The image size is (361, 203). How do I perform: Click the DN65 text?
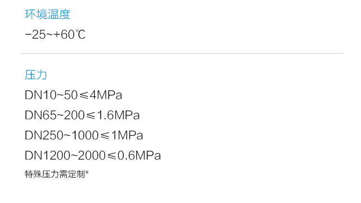tap(40, 115)
